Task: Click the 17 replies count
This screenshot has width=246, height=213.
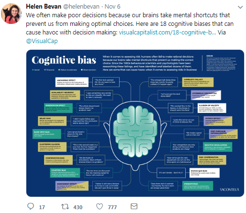Action: (x=42, y=207)
